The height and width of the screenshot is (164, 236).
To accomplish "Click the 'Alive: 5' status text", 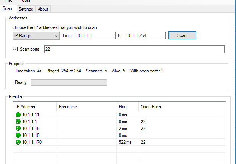I will point(118,71).
